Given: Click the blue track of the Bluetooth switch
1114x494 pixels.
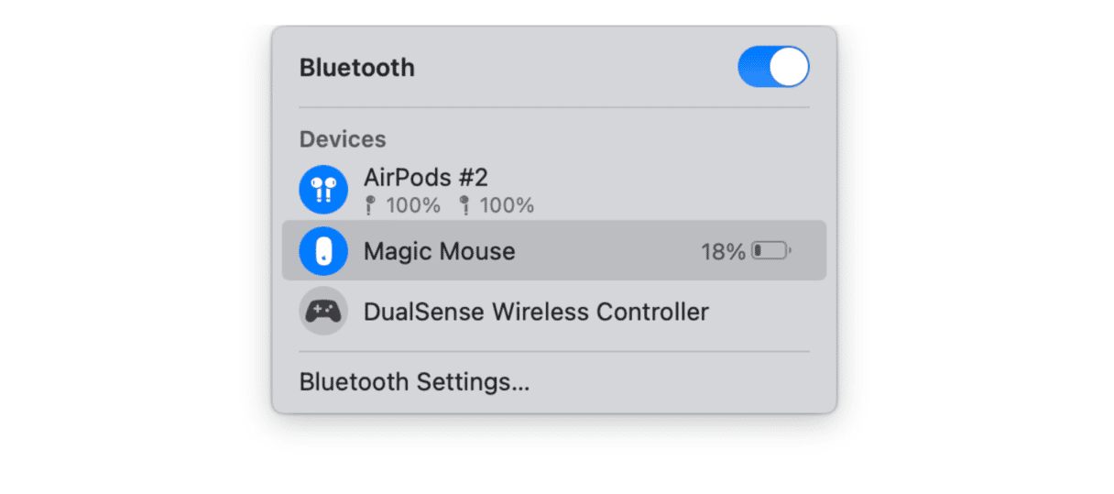Looking at the screenshot, I should click(753, 68).
